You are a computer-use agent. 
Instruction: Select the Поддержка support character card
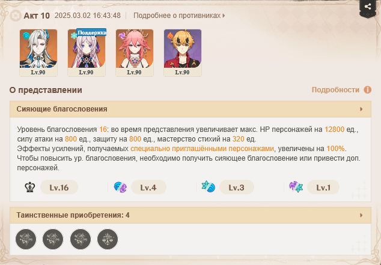[x=87, y=53]
